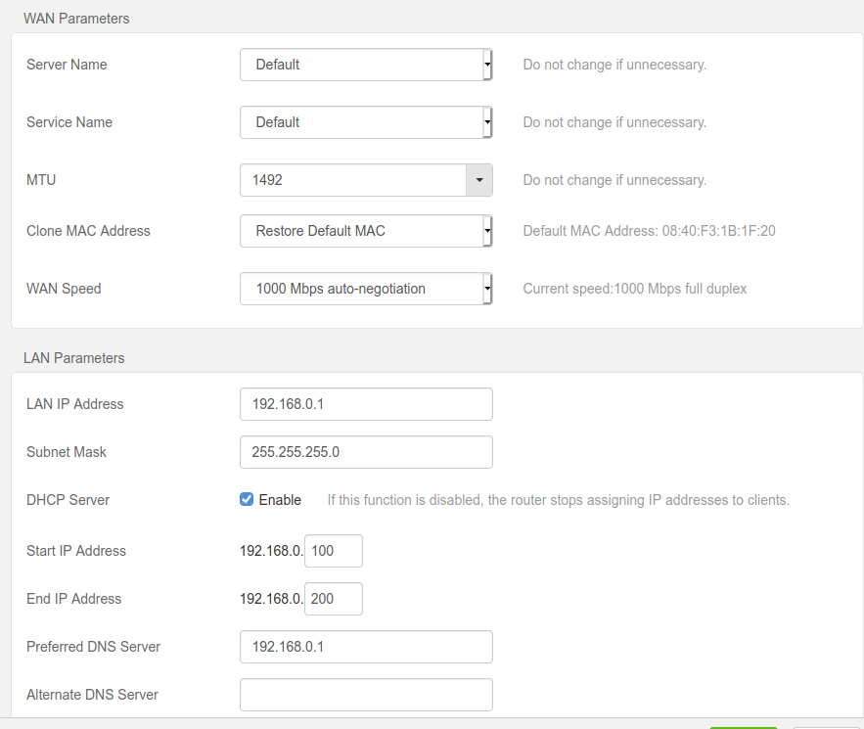This screenshot has height=729, width=864.
Task: Click inside the MTU 1492 value field
Action: tap(353, 180)
